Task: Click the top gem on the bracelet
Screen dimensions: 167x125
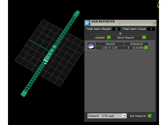Action: point(54,47)
